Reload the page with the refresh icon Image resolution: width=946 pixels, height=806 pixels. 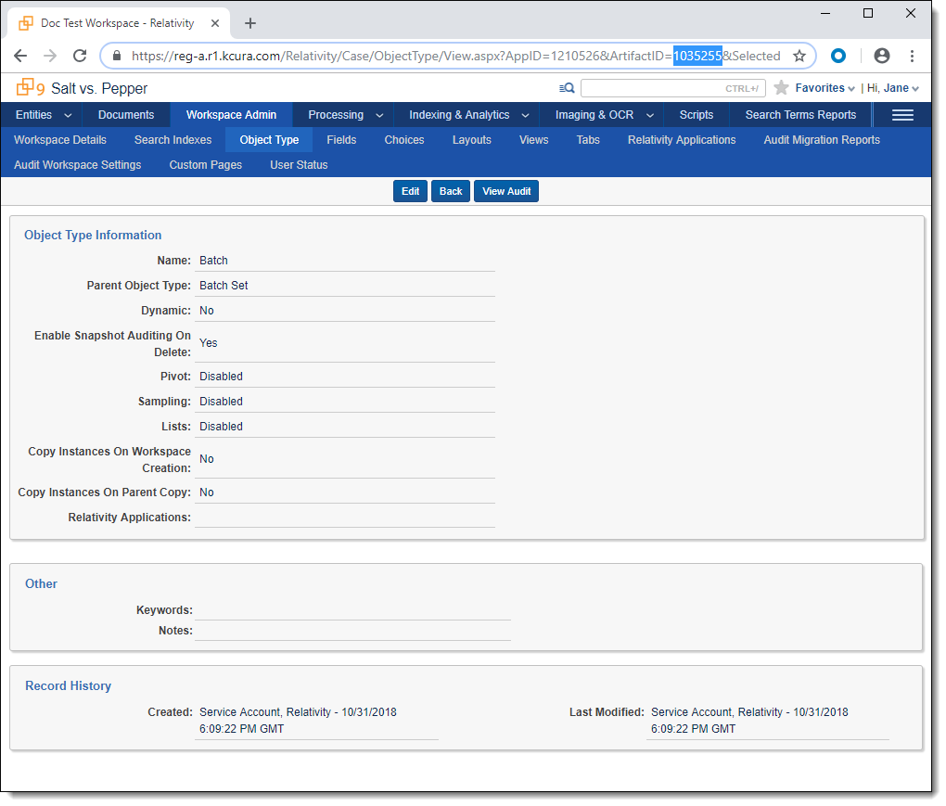(x=80, y=56)
